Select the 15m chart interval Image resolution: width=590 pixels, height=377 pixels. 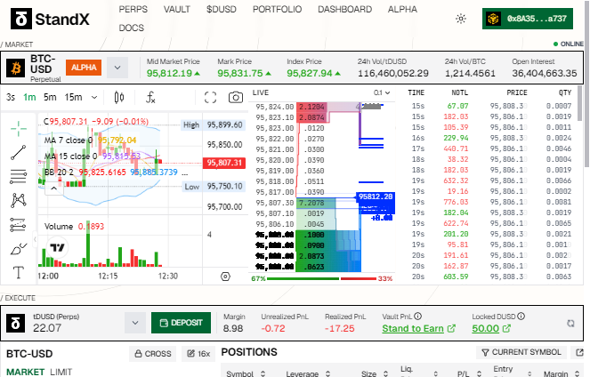click(x=73, y=97)
